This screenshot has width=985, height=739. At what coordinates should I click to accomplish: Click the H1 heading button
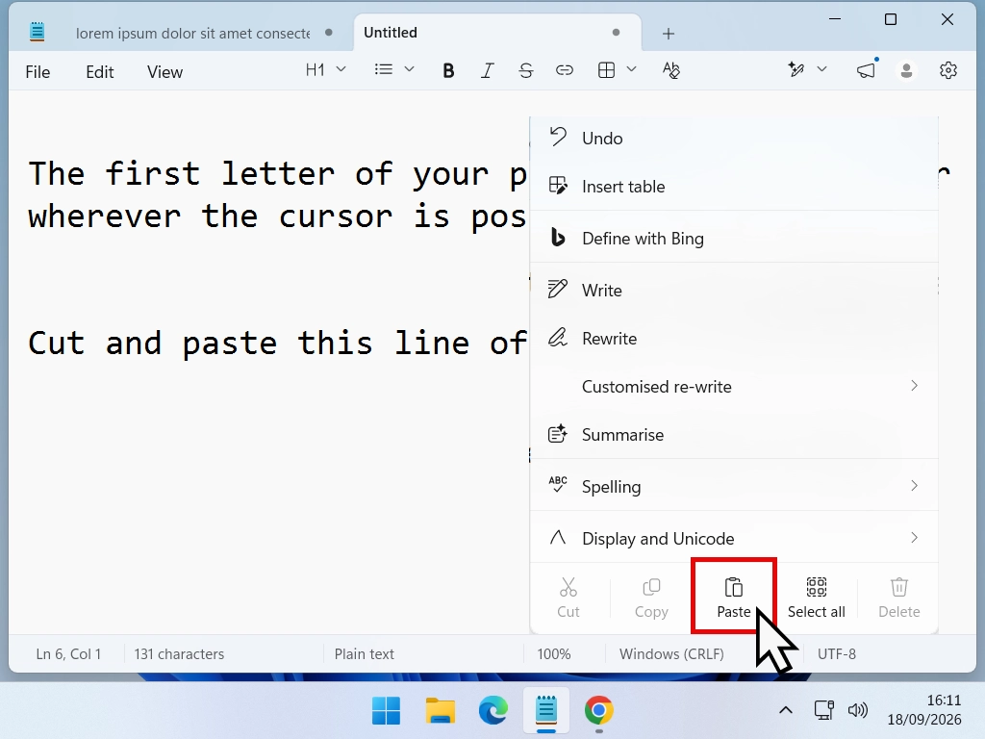click(315, 69)
